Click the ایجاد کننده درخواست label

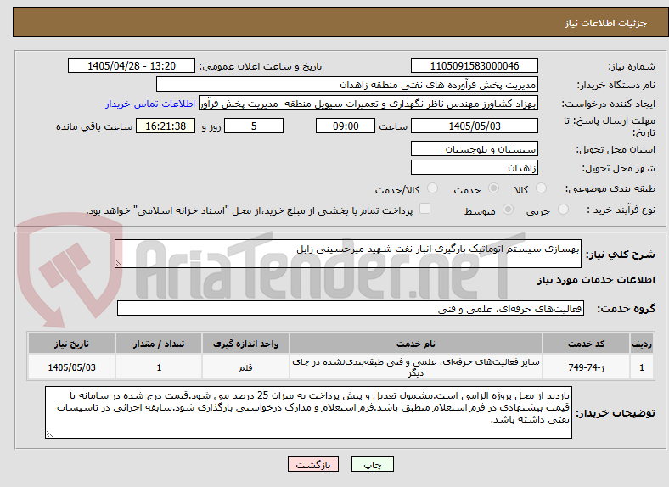pyautogui.click(x=609, y=104)
